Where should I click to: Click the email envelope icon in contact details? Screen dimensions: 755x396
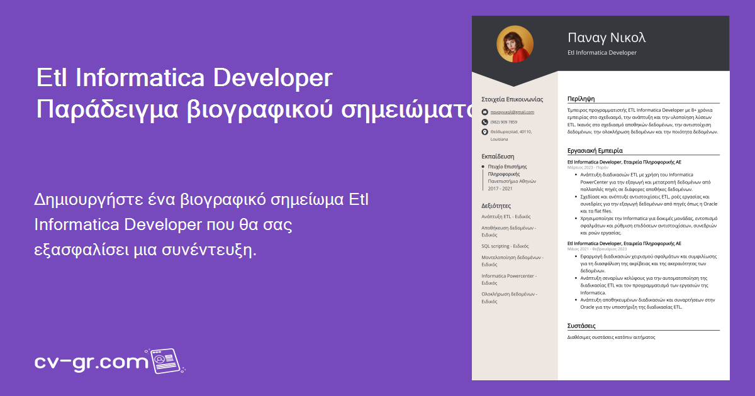point(484,112)
